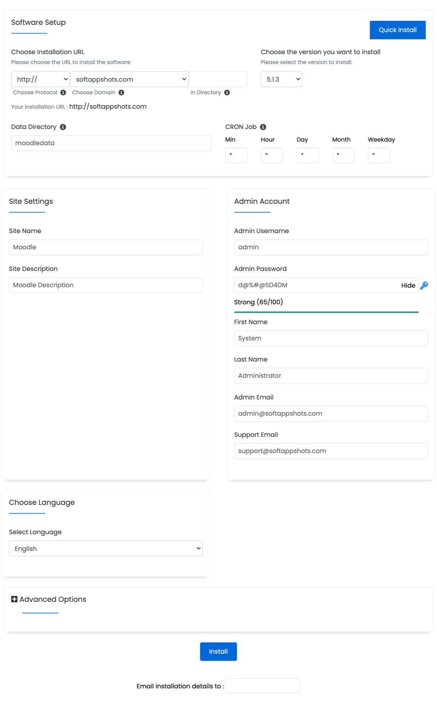
Task: Click the Site Name field
Action: [x=106, y=247]
